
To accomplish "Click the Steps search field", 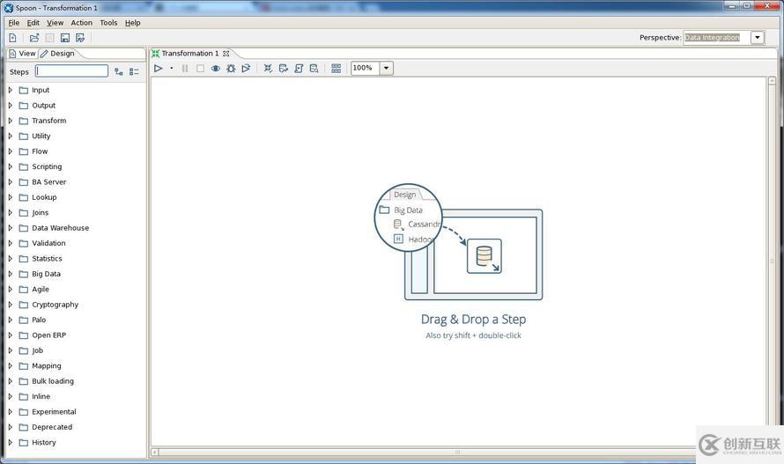I will click(x=71, y=71).
